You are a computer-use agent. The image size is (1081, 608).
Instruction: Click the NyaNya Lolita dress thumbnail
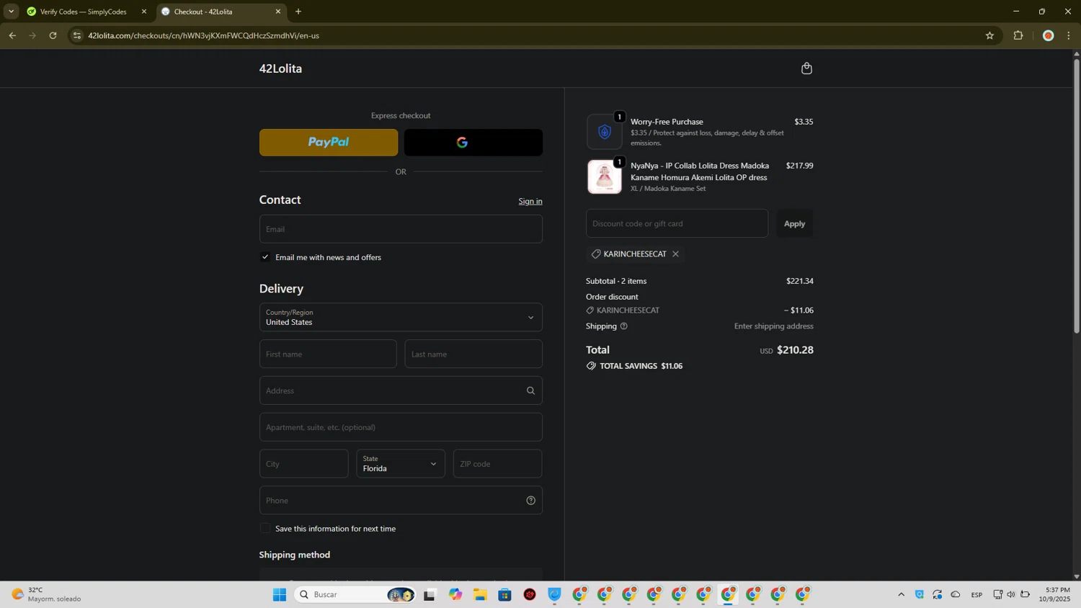click(x=605, y=177)
